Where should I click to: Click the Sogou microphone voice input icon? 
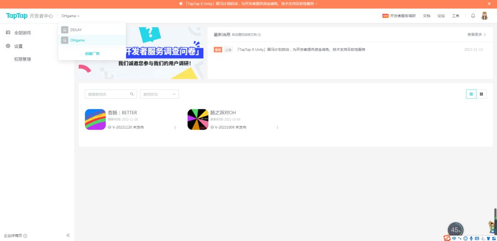click(x=471, y=238)
